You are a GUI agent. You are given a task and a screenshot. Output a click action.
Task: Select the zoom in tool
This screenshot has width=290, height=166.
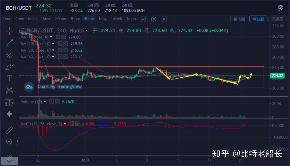[x=9, y=142]
